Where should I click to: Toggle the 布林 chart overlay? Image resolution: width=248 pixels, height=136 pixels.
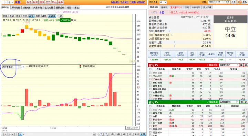click(38, 16)
